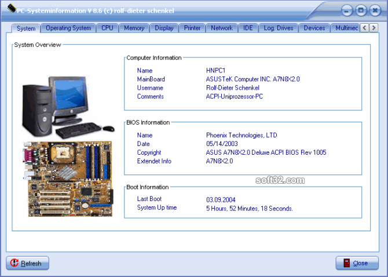Open the Operating System tab

point(68,28)
